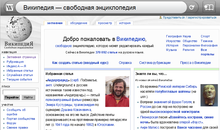The height and width of the screenshot is (130, 220).
Task: Open Представиться / зарегистрироваться link
Action: 189,18
